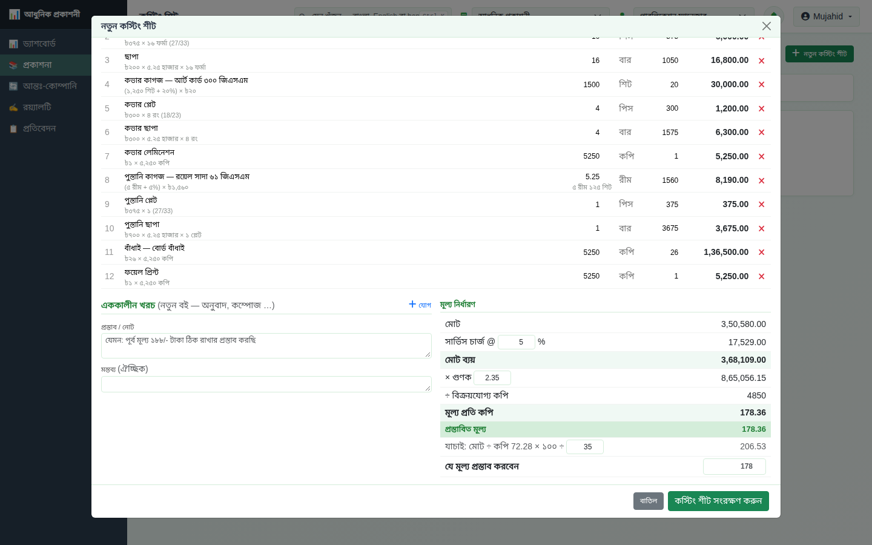Screen dimensions: 872x545
Task: Remove the ফয়েল প্রিন্ট row
Action: point(761,277)
